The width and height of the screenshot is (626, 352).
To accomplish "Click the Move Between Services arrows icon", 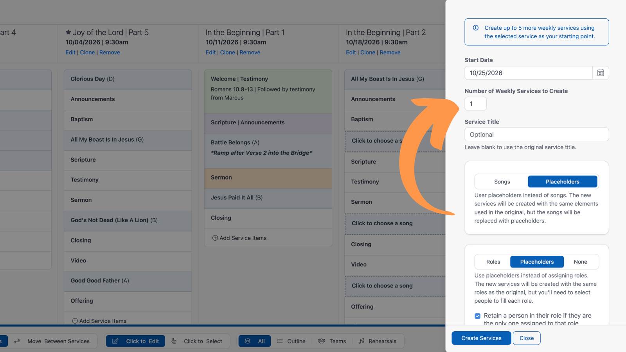I will (17, 341).
